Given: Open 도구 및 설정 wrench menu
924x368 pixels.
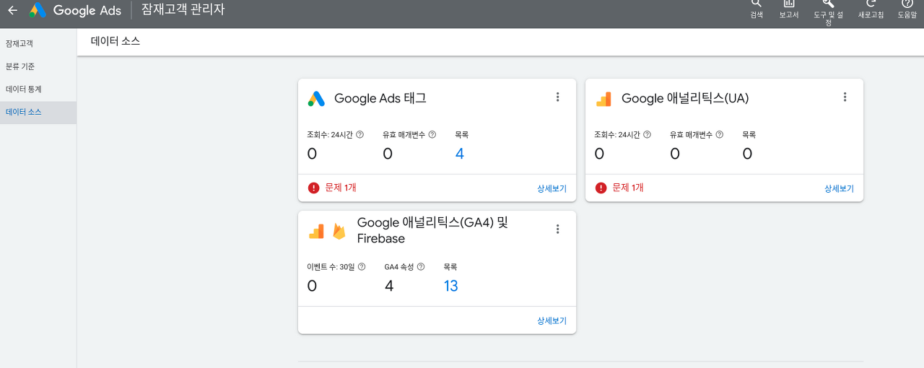Looking at the screenshot, I should coord(829,13).
